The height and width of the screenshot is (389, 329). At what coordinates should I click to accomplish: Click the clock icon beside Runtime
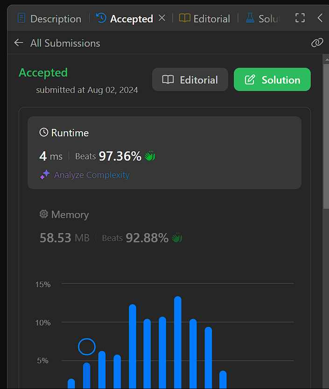click(x=44, y=133)
